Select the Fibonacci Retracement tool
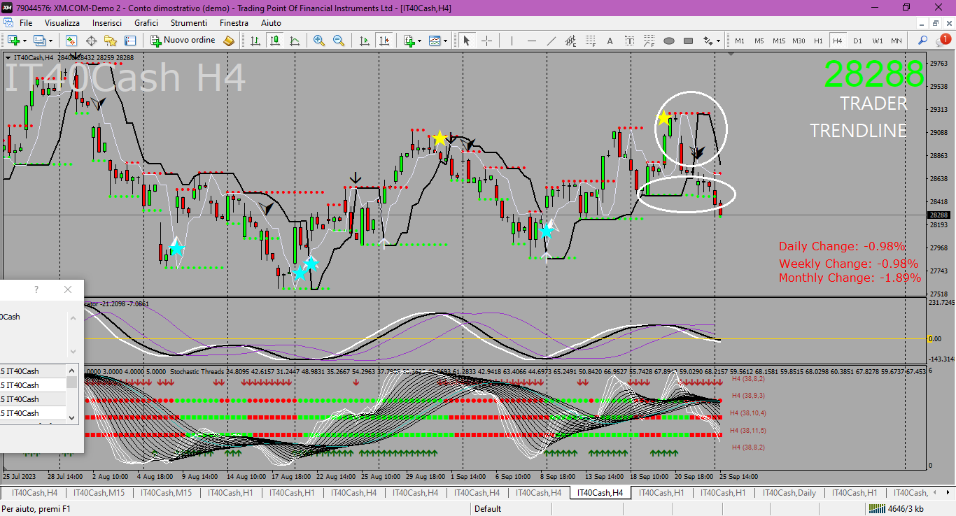This screenshot has height=516, width=956. pos(591,41)
